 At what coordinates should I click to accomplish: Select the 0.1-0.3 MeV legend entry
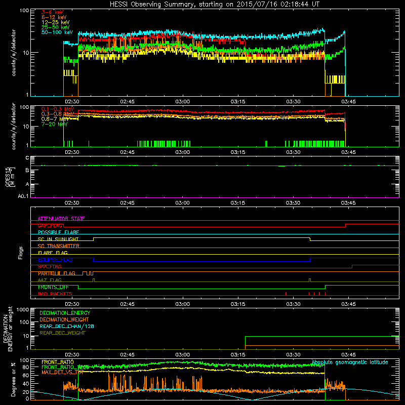coord(58,109)
